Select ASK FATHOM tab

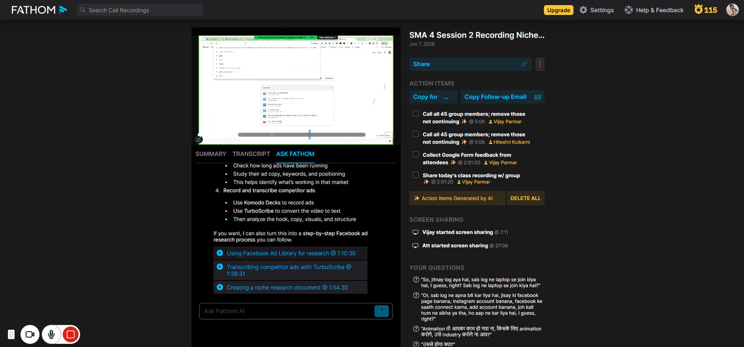coord(295,154)
